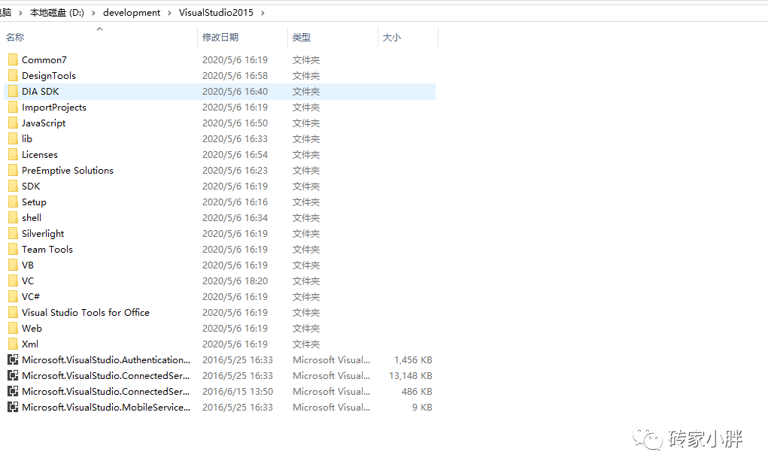This screenshot has height=473, width=768.
Task: Select the DesignTools folder name
Action: 48,75
